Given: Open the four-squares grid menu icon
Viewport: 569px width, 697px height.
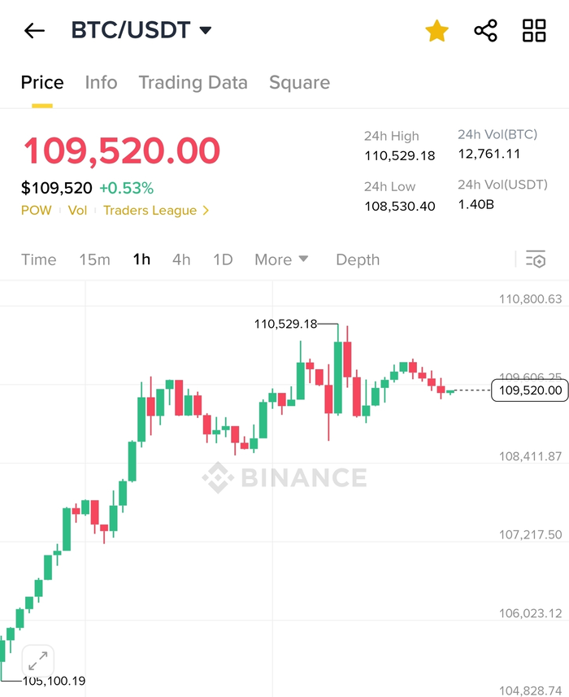Looking at the screenshot, I should (534, 31).
